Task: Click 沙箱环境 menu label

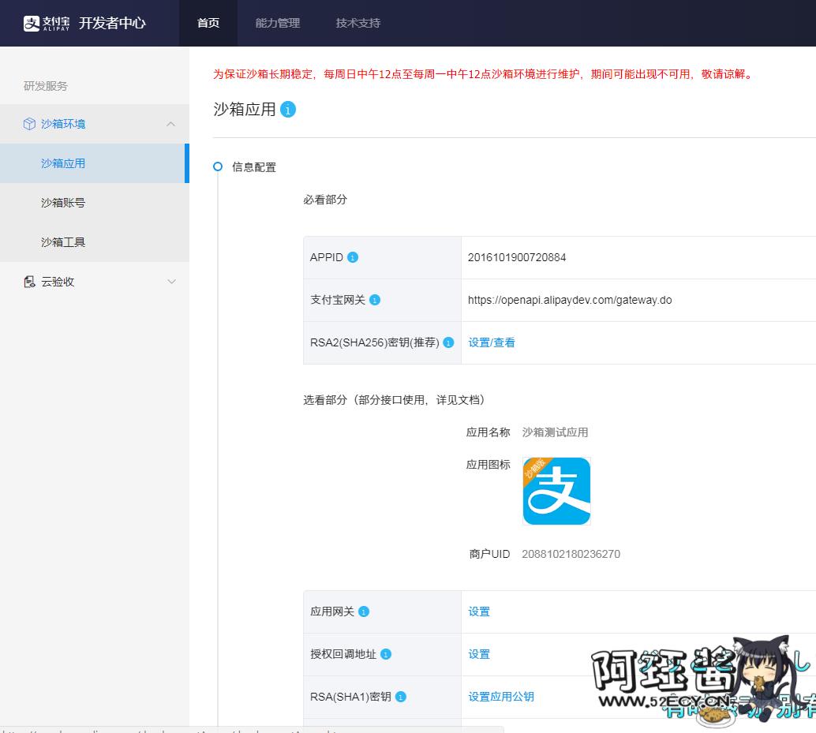Action: point(63,124)
